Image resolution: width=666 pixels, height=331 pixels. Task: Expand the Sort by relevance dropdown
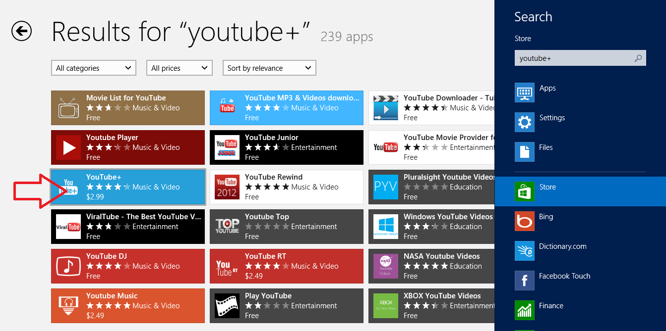point(269,68)
